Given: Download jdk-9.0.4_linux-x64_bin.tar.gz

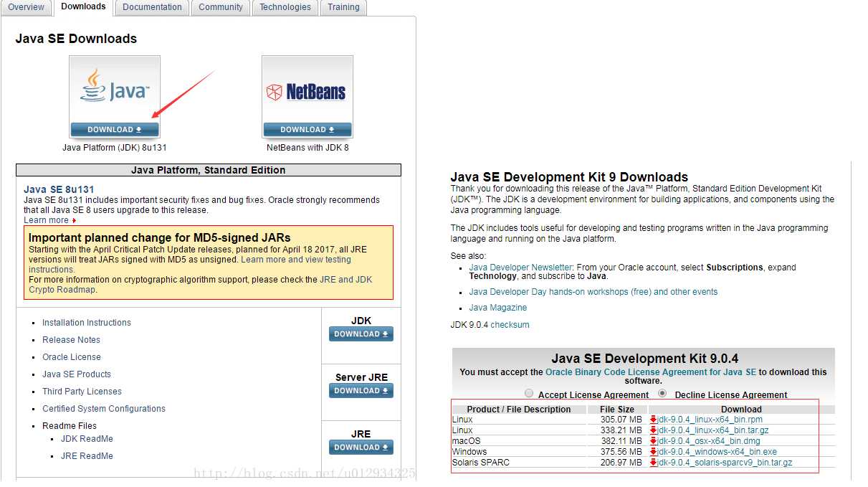Looking at the screenshot, I should coord(712,430).
